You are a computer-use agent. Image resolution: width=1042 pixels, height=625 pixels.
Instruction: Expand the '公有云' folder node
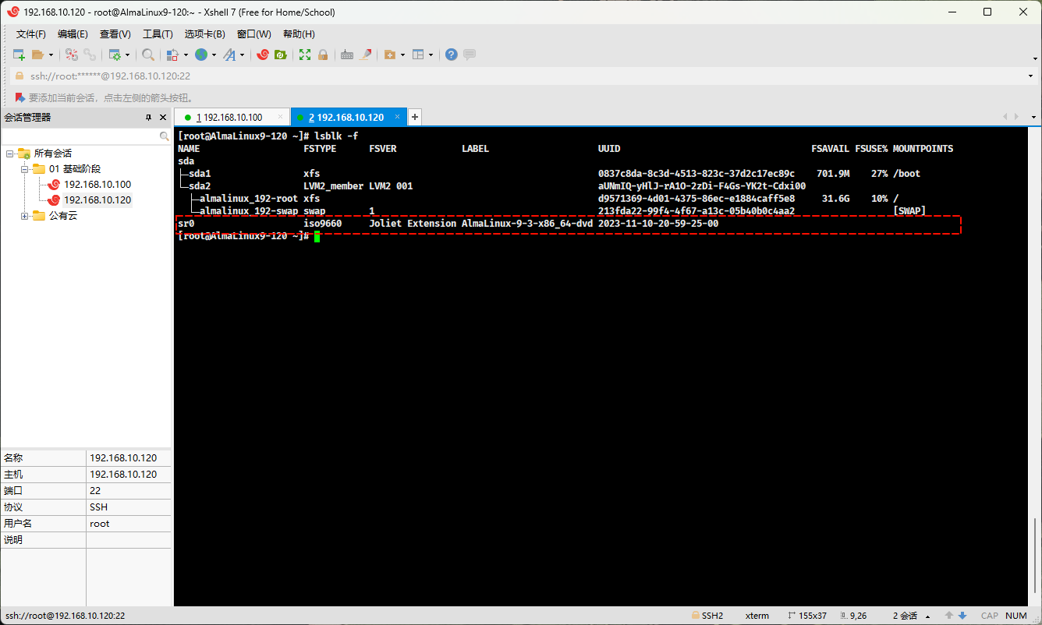pos(24,216)
